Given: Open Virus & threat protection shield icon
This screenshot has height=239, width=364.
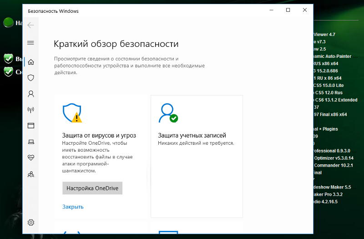Looking at the screenshot, I should tap(31, 77).
